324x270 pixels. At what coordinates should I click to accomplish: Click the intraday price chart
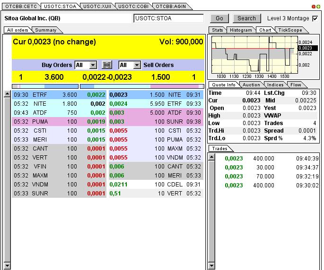pos(254,55)
